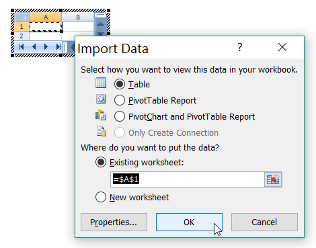The height and width of the screenshot is (248, 316).
Task: Select the Existing worksheet radio option
Action: click(x=101, y=162)
